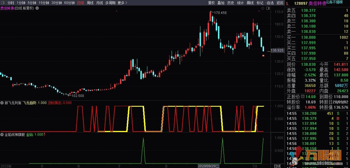Remove stock via -自选 button
350x168 pixels.
[x=270, y=3]
